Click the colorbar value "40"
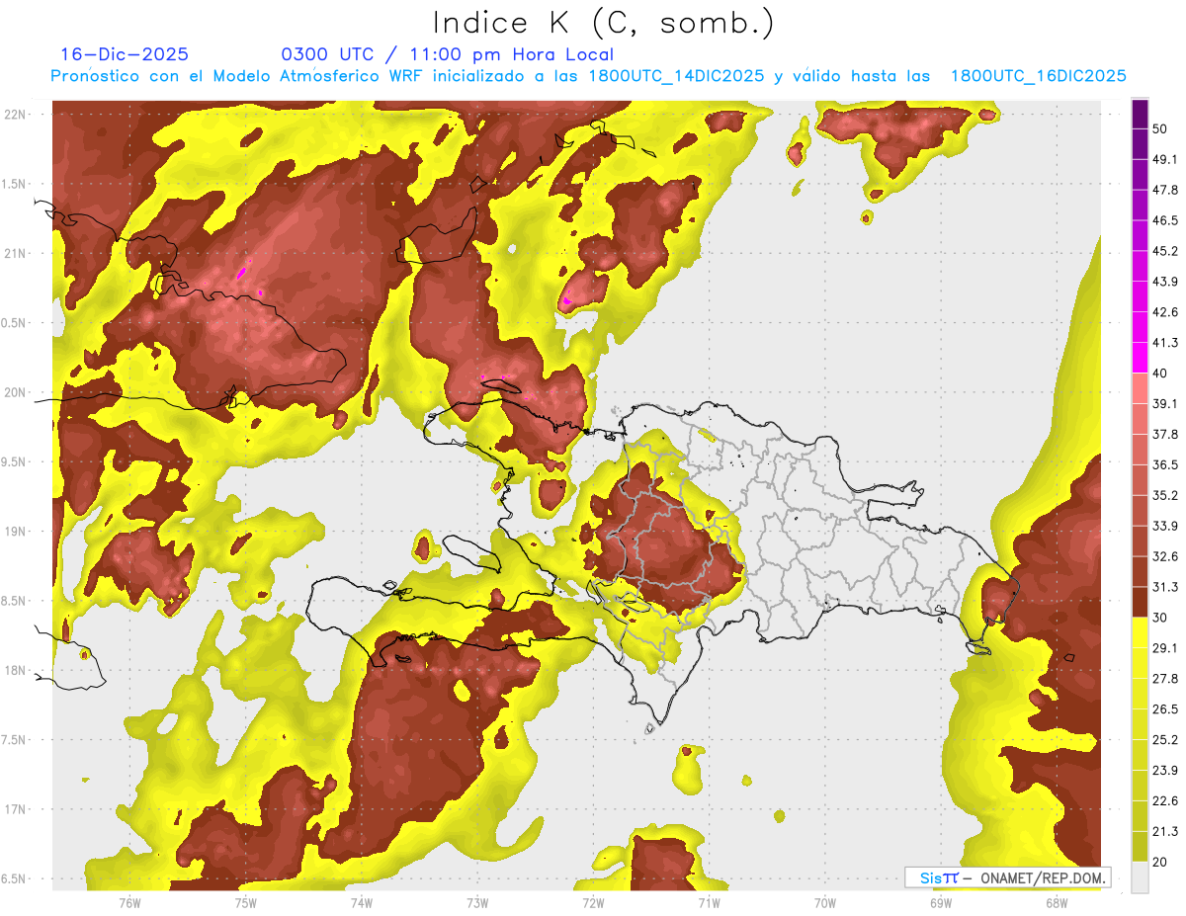The width and height of the screenshot is (1186, 916). coord(1160,373)
